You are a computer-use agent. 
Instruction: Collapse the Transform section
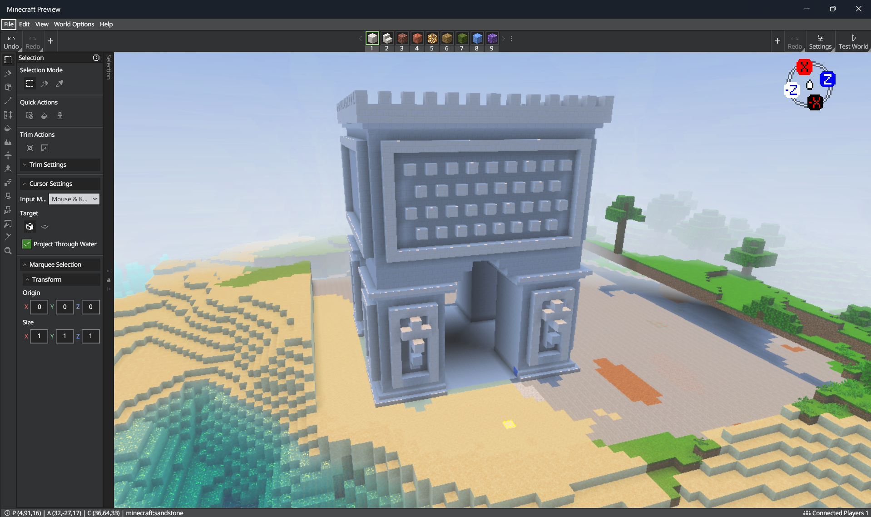click(61, 279)
